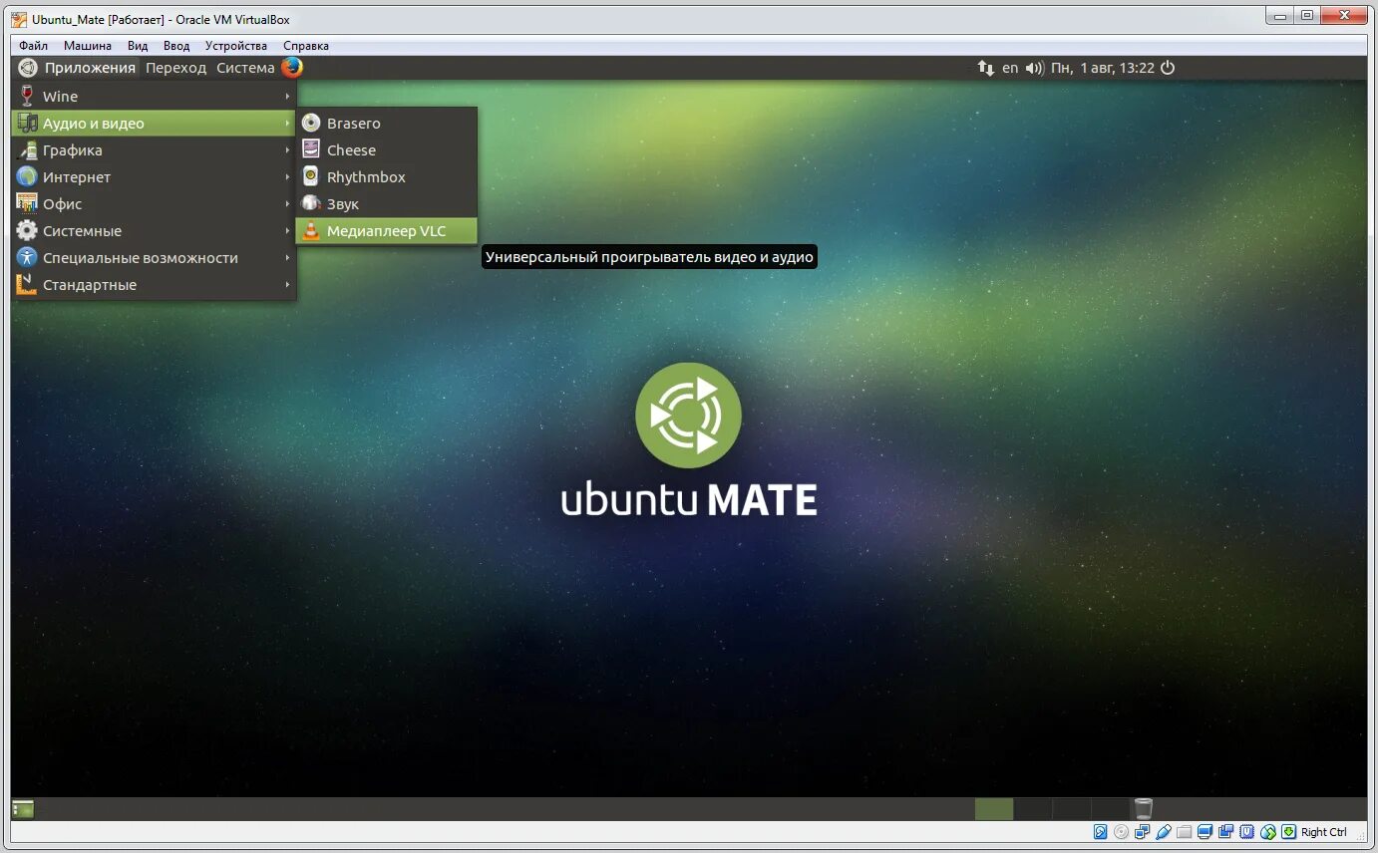The width and height of the screenshot is (1378, 853).
Task: Open Cheese webcam application
Action: coord(387,150)
